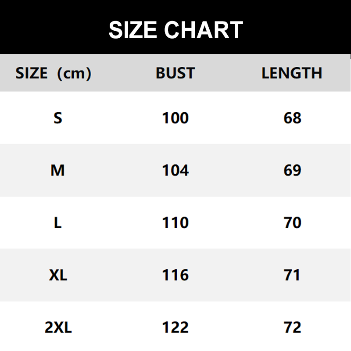Click the 2XL size row label

coord(58,327)
